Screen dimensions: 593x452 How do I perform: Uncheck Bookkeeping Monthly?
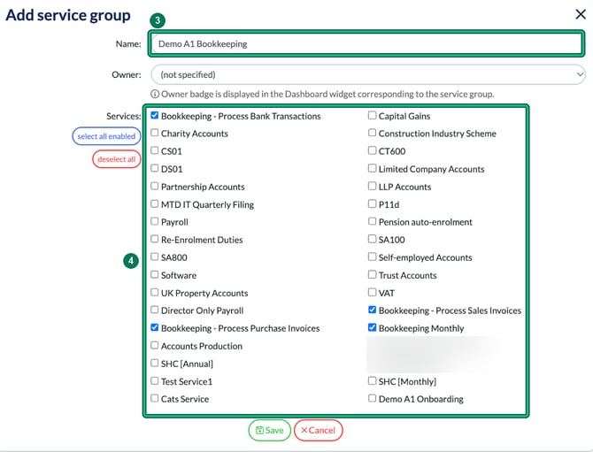point(372,327)
